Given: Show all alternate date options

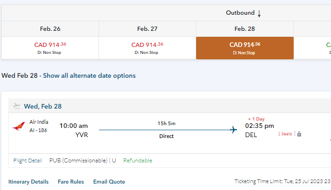Looking at the screenshot, I should 89,75.
